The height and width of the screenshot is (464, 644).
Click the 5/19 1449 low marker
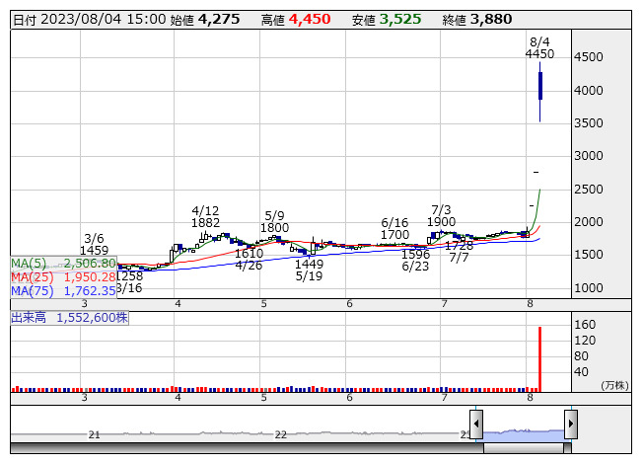[x=309, y=271]
